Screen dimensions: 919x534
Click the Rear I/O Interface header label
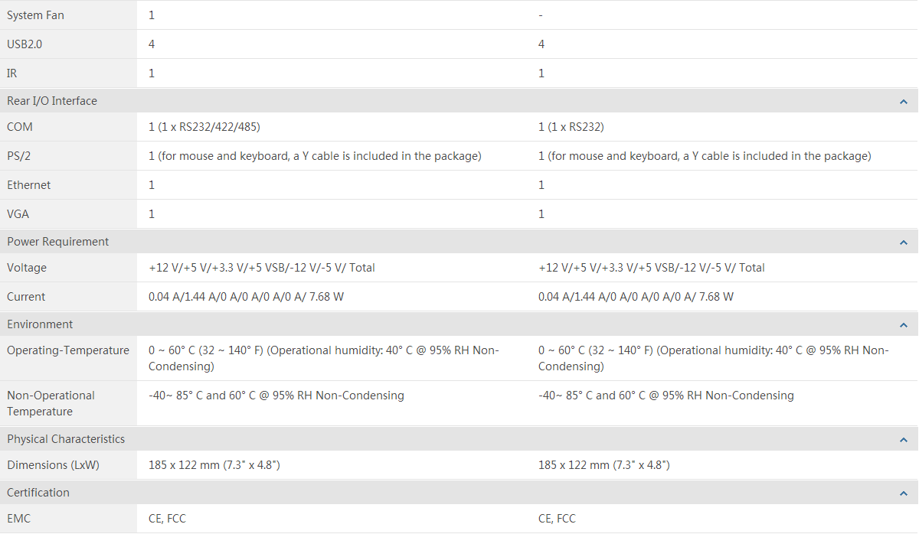[52, 101]
